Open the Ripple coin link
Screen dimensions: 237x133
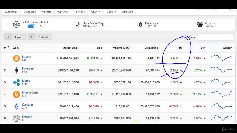point(26,80)
